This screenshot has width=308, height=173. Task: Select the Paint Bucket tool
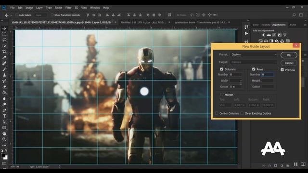[4, 93]
